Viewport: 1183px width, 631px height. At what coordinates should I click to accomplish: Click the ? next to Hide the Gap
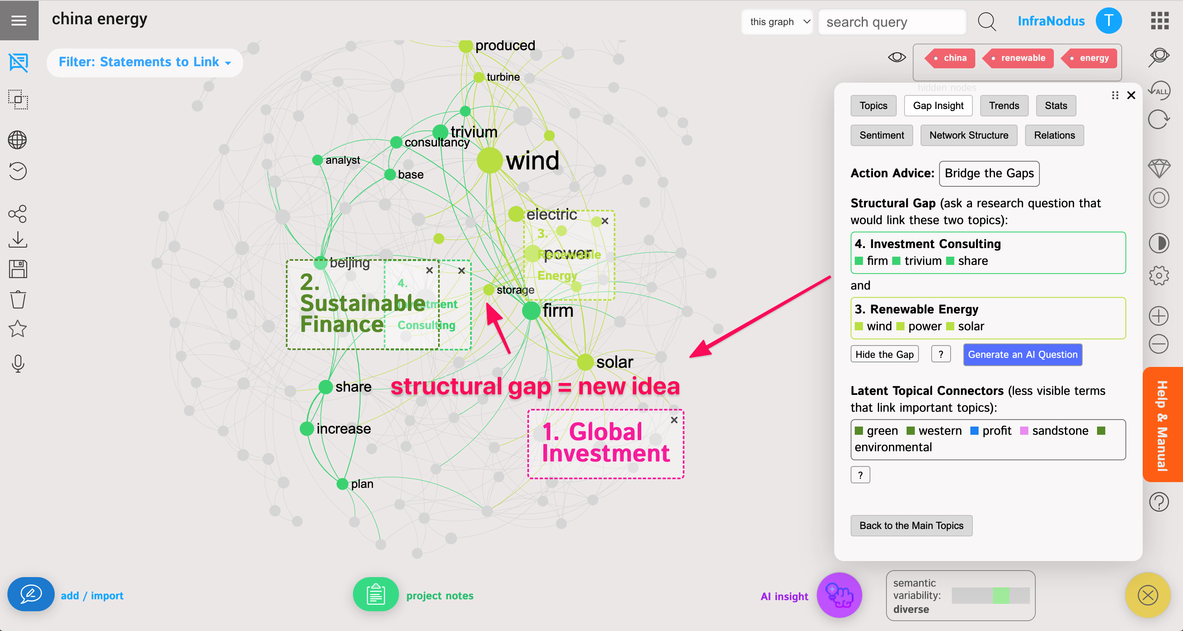click(x=941, y=354)
